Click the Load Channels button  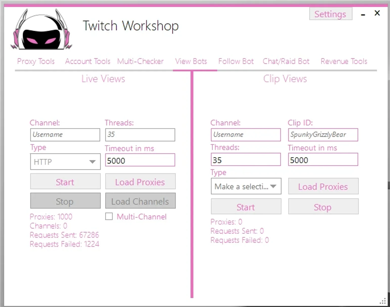coord(140,201)
